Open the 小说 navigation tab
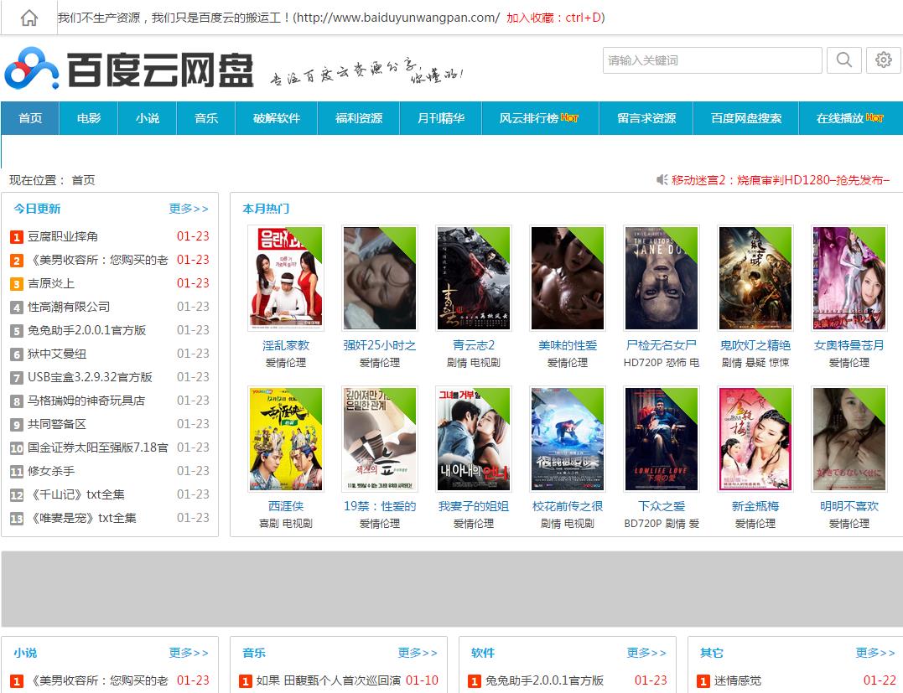 148,118
